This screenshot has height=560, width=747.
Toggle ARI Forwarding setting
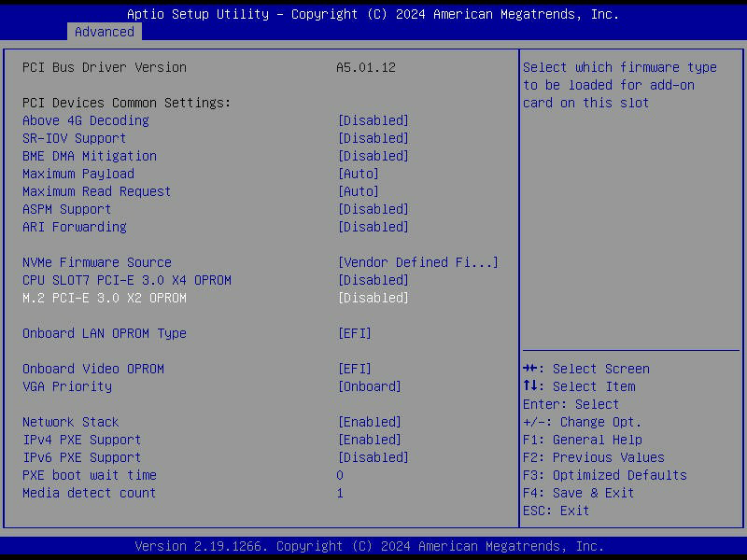pos(373,227)
